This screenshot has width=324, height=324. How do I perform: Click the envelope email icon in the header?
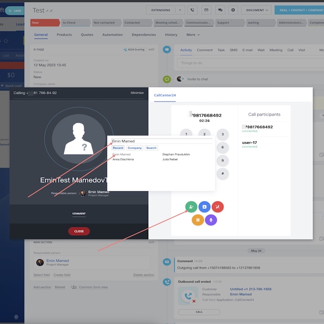(x=206, y=10)
